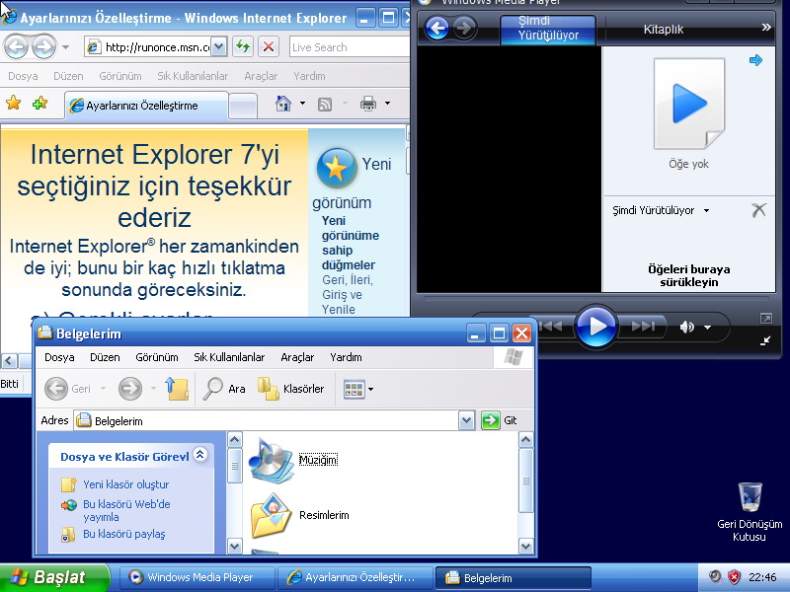
Task: Expand the volume dropdown in Media Player
Action: click(x=707, y=328)
